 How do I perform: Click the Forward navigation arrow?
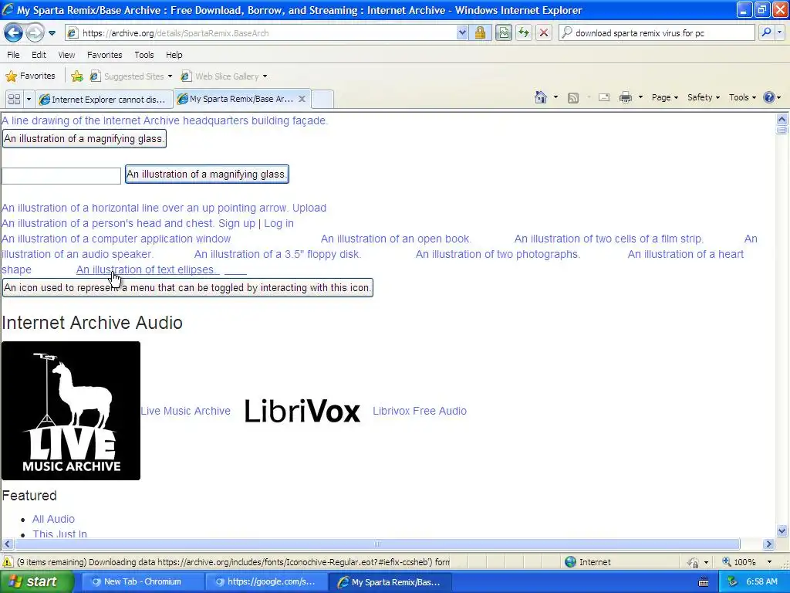click(34, 33)
